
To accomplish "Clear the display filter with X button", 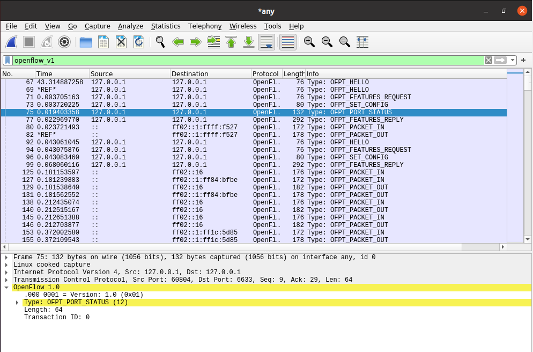I will point(488,60).
